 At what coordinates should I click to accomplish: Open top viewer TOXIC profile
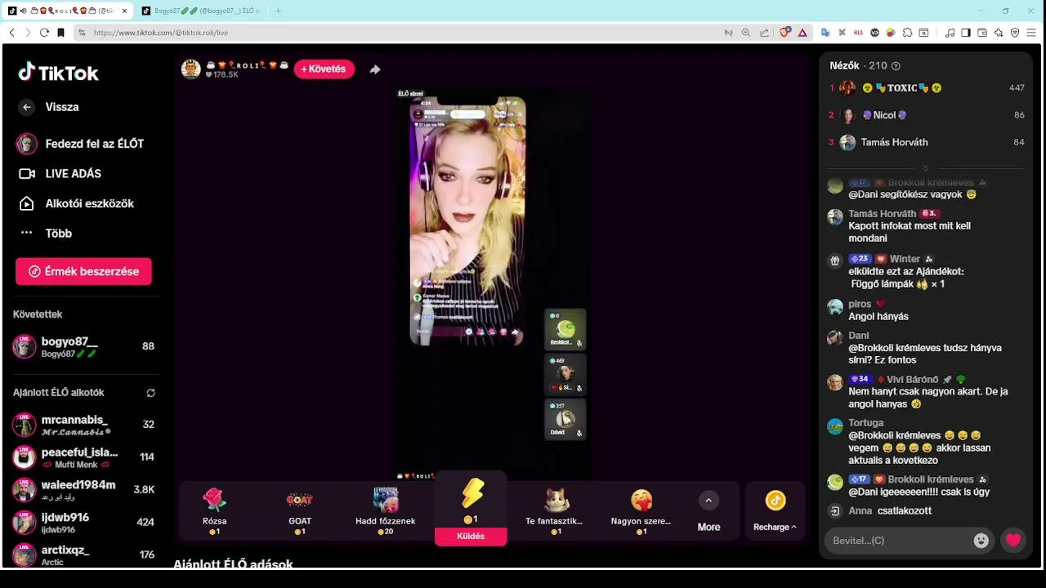pos(927,88)
